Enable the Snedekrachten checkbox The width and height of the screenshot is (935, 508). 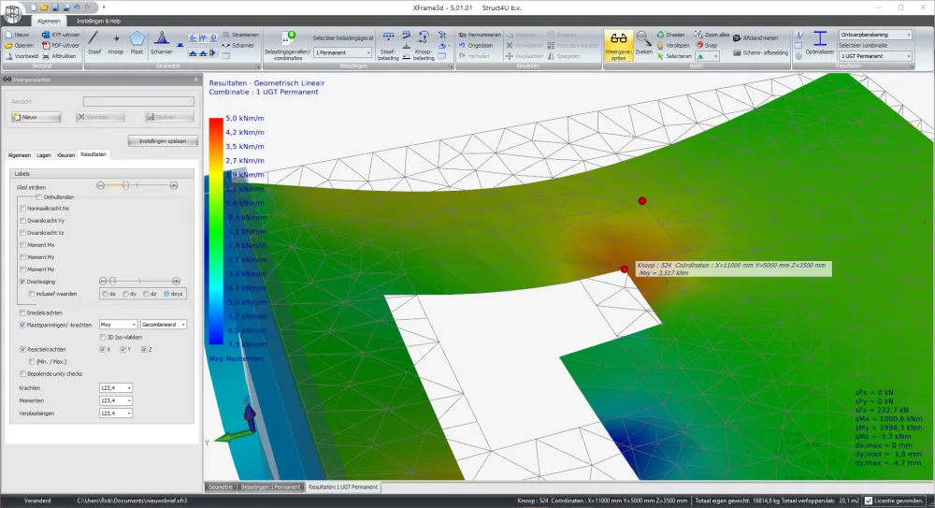pos(23,312)
